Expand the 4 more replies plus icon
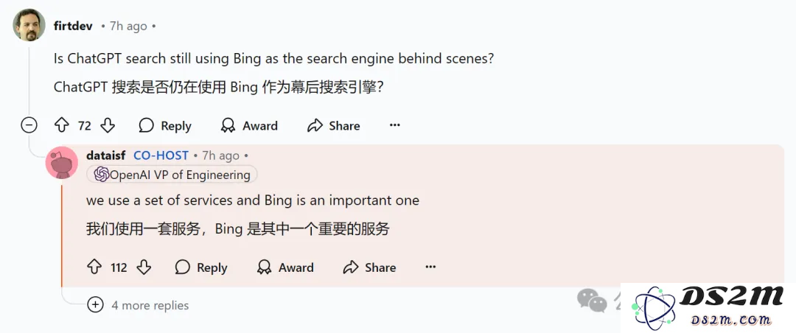The height and width of the screenshot is (333, 796). (x=95, y=304)
